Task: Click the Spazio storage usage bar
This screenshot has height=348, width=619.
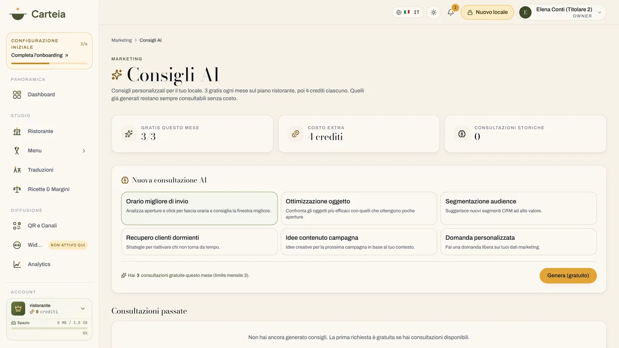Action: [49, 328]
